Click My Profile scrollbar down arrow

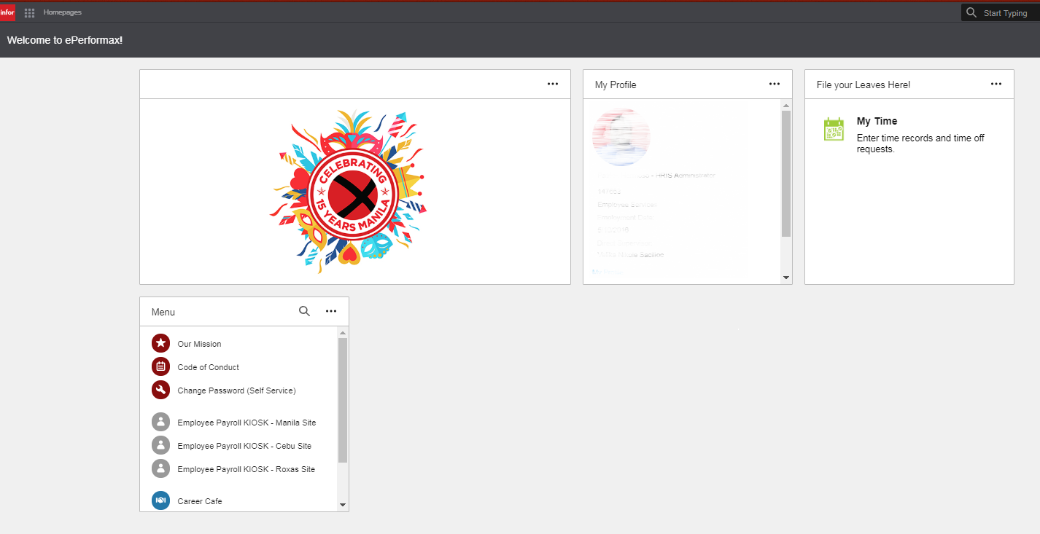(x=786, y=278)
